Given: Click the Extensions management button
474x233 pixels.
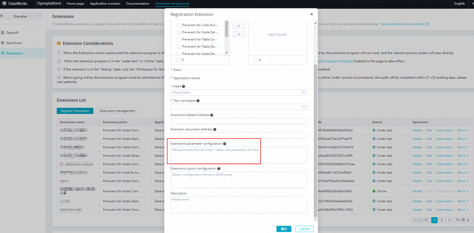Looking at the screenshot, I should click(117, 111).
